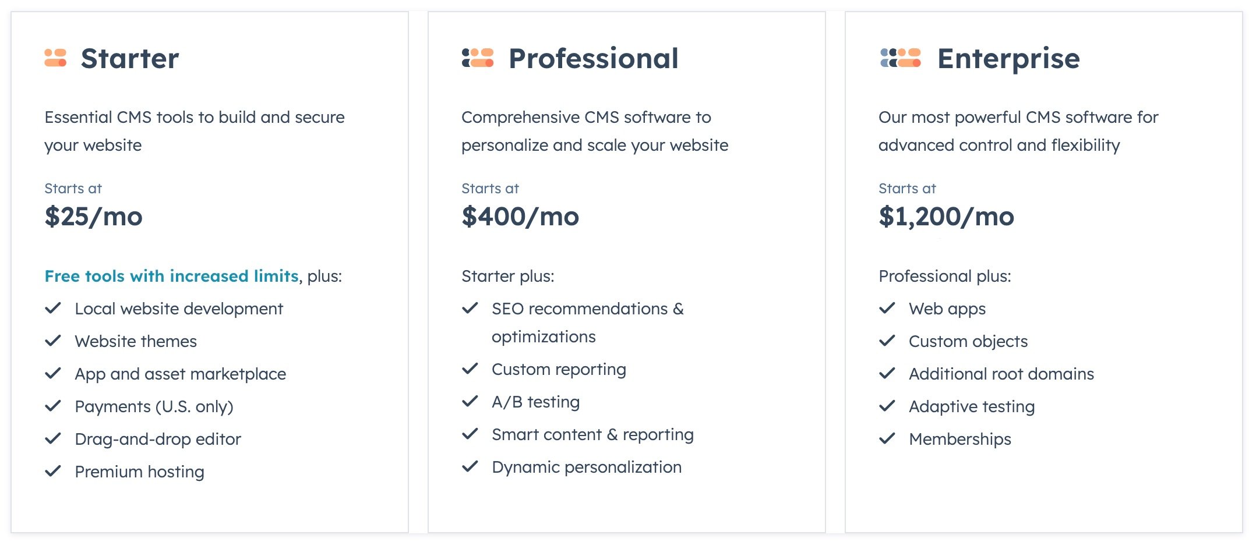The height and width of the screenshot is (542, 1256).
Task: Click the $1,200/mo Enterprise price
Action: [947, 217]
